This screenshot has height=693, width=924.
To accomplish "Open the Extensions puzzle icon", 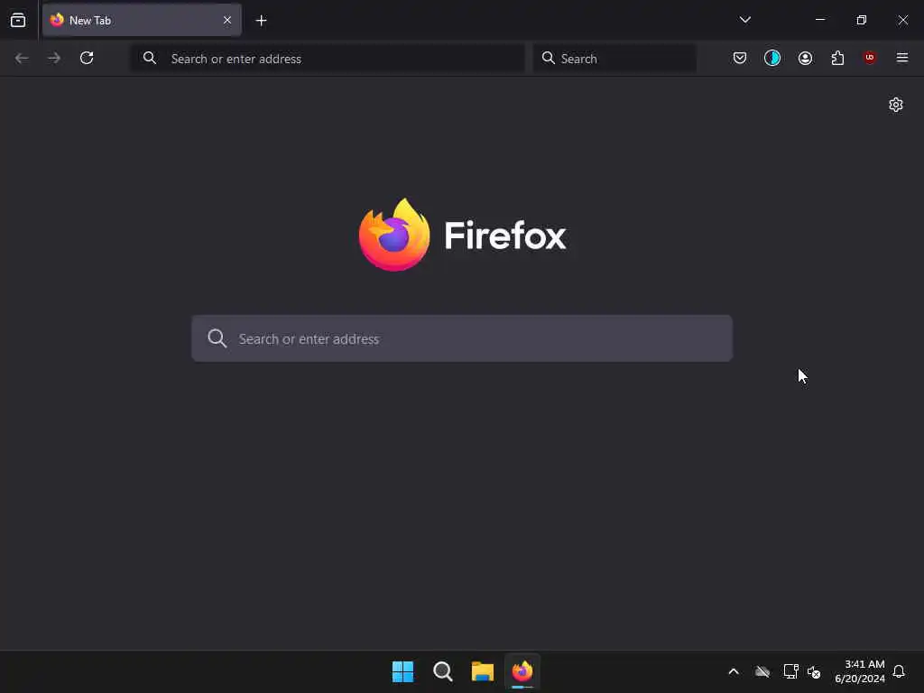I will [x=837, y=58].
